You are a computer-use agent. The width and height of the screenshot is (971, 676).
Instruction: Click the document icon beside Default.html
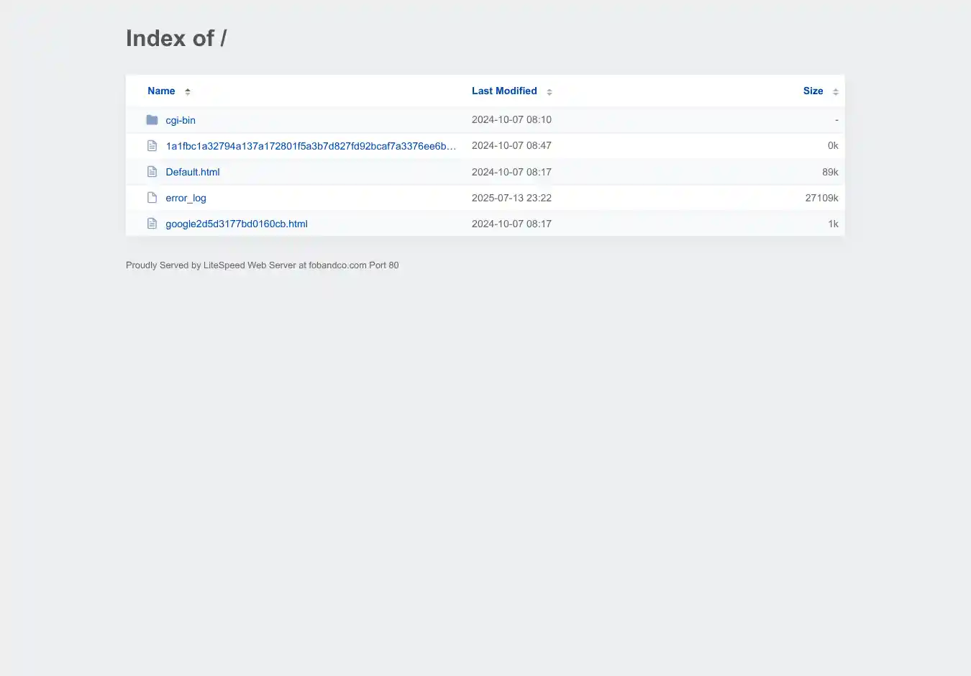point(152,172)
